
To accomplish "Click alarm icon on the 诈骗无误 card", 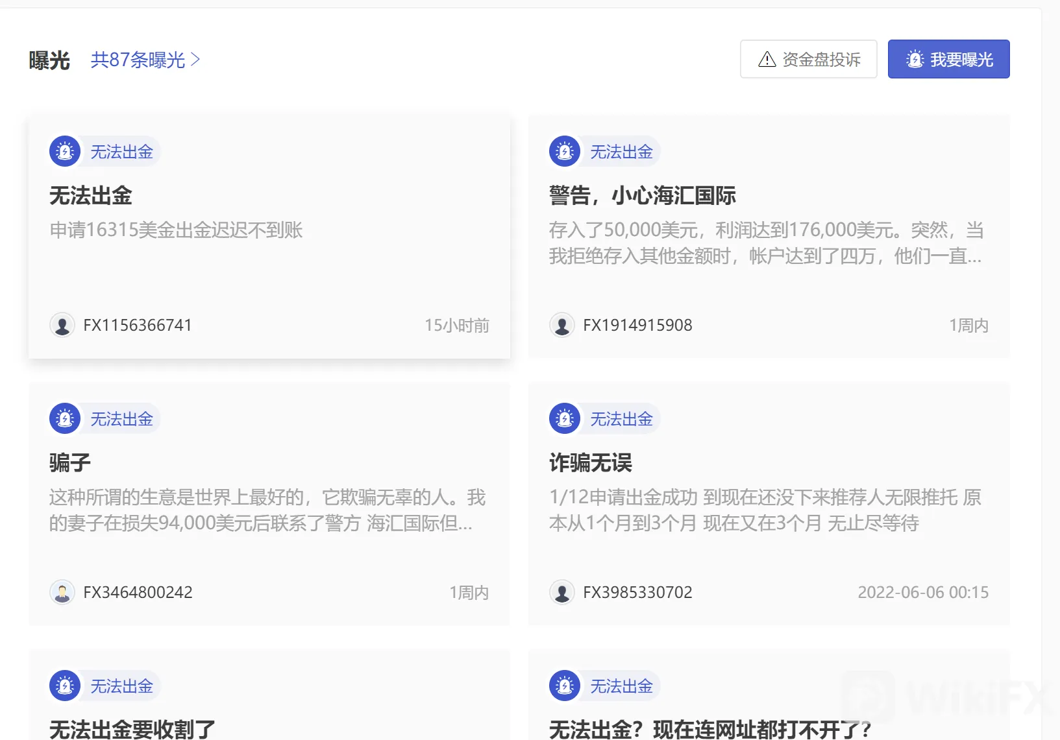I will pos(565,419).
